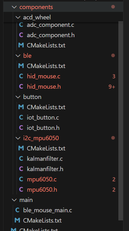Click the C icon beside kalmanfilter.c
This screenshot has height=231, width=129.
[21, 159]
